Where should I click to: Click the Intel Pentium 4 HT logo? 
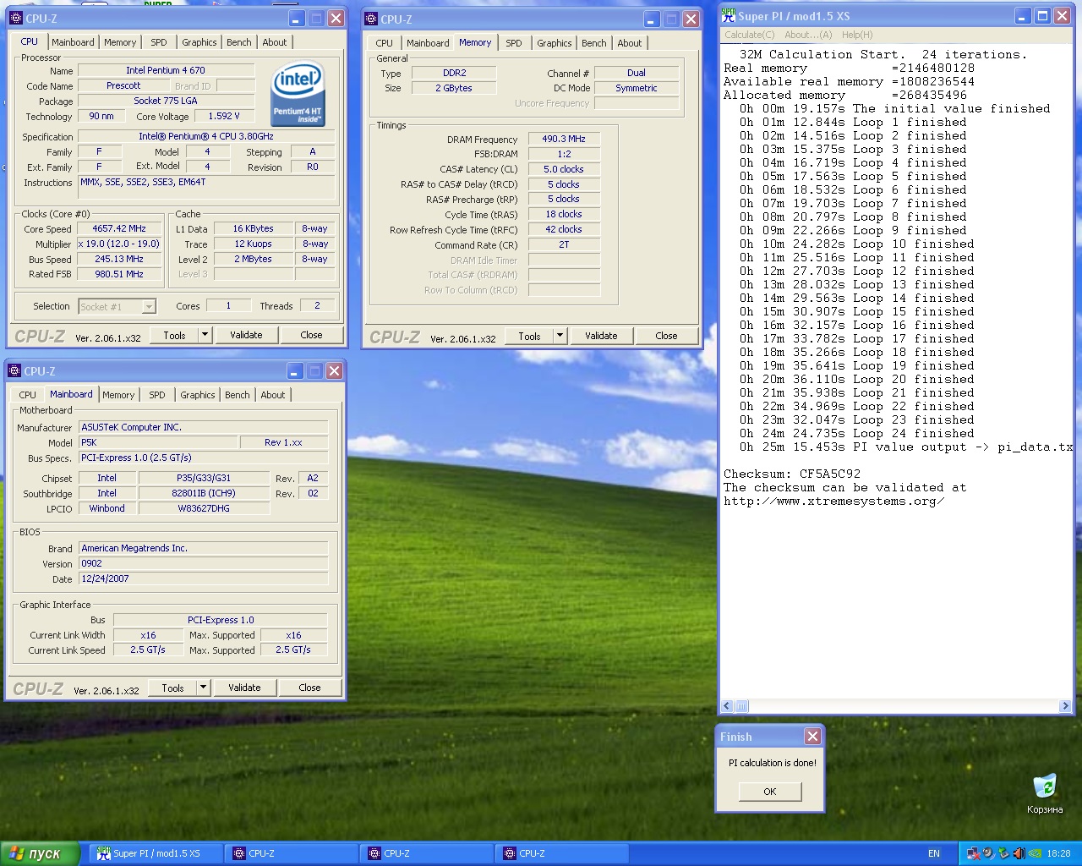click(x=298, y=95)
